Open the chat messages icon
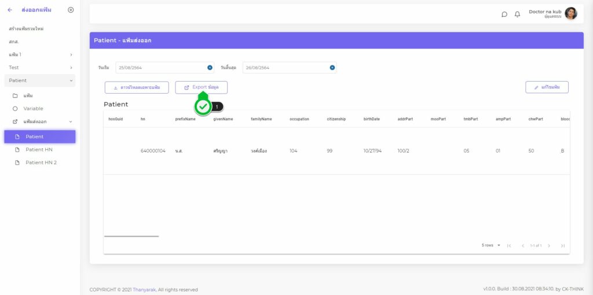 point(504,14)
